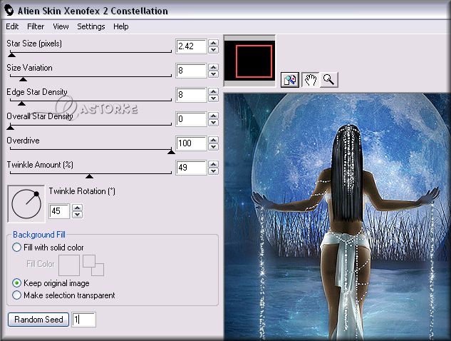This screenshot has width=451, height=341.
Task: Decrease Edge Star Density with down arrow
Action: pos(214,98)
